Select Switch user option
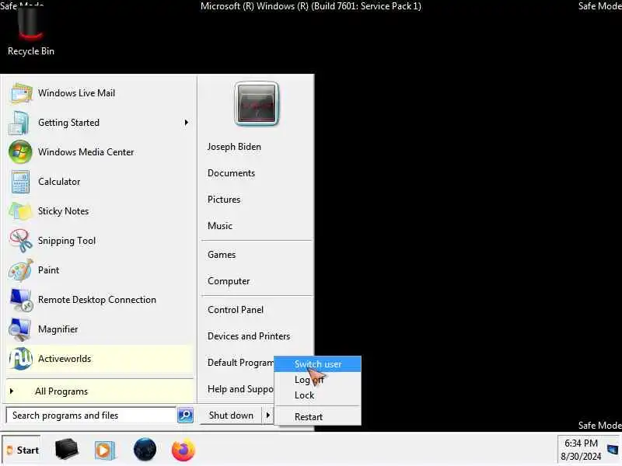Image resolution: width=622 pixels, height=466 pixels. [x=318, y=364]
